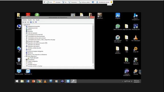Open the Comunicar dropdown
Screen dimensions: 164x92
(x=73, y=2)
